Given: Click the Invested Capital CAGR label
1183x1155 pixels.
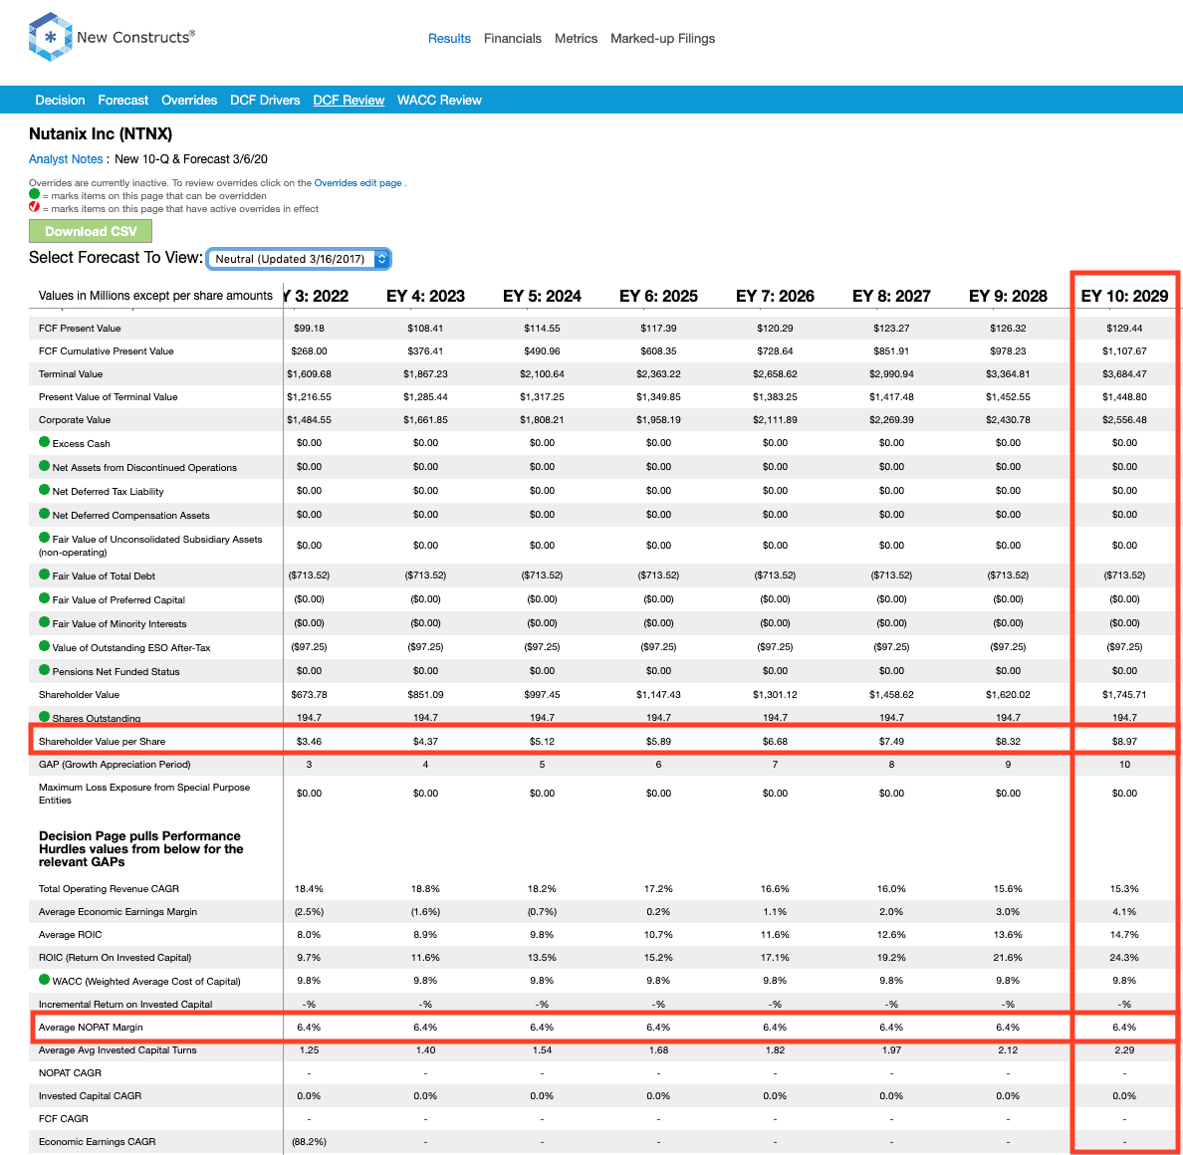Looking at the screenshot, I should (x=90, y=1096).
